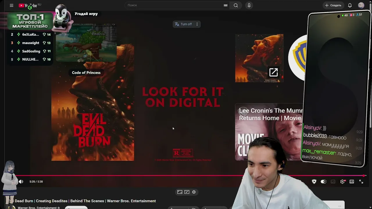Open the Warner Bros. Entertainment channel link
Image resolution: width=372 pixels, height=209 pixels.
tap(37, 208)
